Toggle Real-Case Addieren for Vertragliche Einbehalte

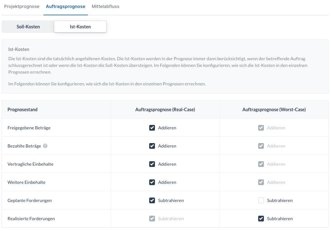coord(152,164)
